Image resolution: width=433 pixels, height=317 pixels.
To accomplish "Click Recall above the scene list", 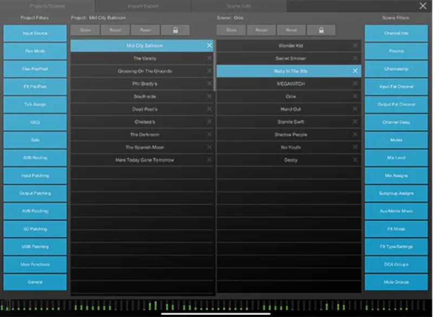I will (x=261, y=30).
